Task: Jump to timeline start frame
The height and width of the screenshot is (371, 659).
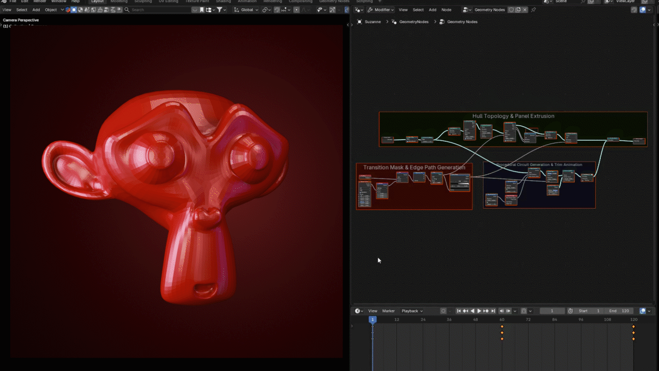Action: [x=459, y=311]
